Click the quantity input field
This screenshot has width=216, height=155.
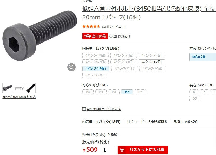click(x=109, y=150)
